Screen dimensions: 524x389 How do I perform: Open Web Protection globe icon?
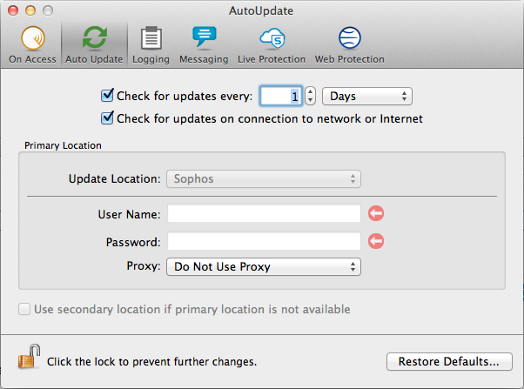pyautogui.click(x=350, y=38)
